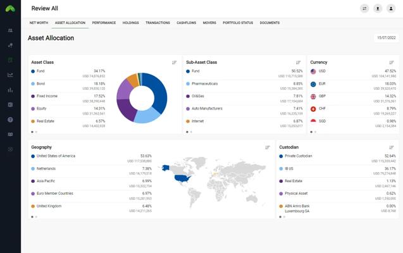Viewport: 403px width, 253px height.
Task: Click the swap arrows icon in header
Action: [x=364, y=8]
